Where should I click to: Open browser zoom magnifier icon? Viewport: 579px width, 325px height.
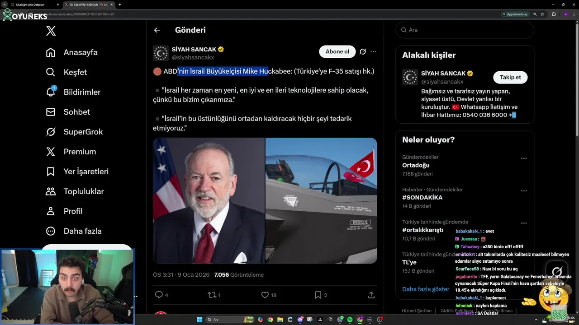click(535, 14)
